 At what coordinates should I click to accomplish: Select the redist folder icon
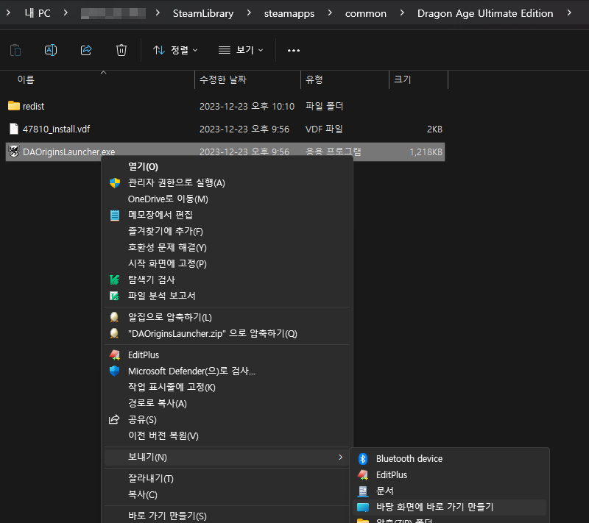(14, 106)
